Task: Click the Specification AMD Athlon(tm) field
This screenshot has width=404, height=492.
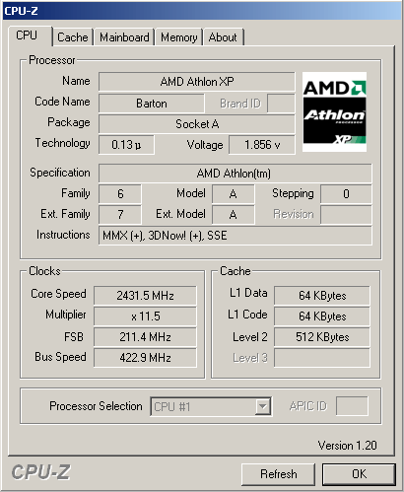Action: tap(236, 174)
